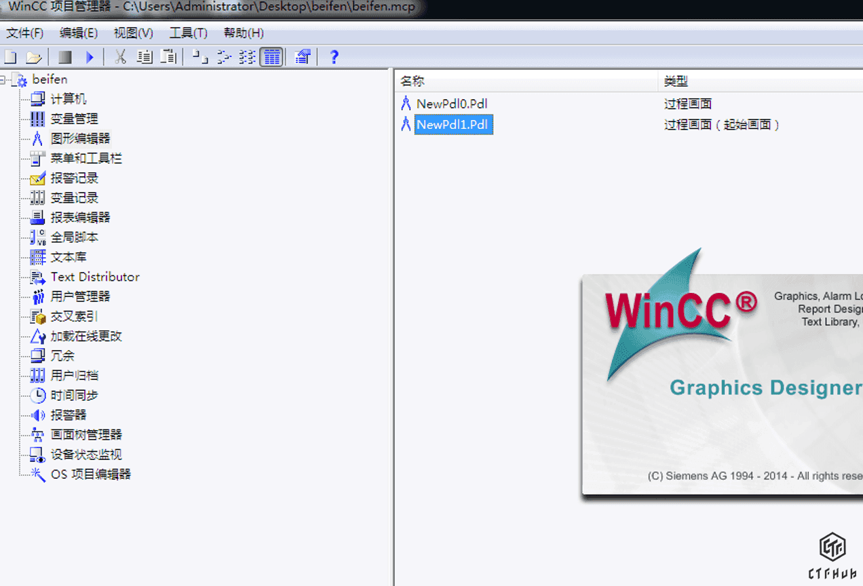
Task: Open help with the question mark icon
Action: click(x=333, y=58)
